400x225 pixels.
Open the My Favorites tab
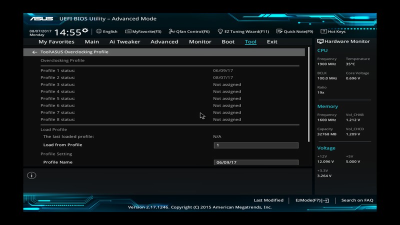pyautogui.click(x=56, y=42)
